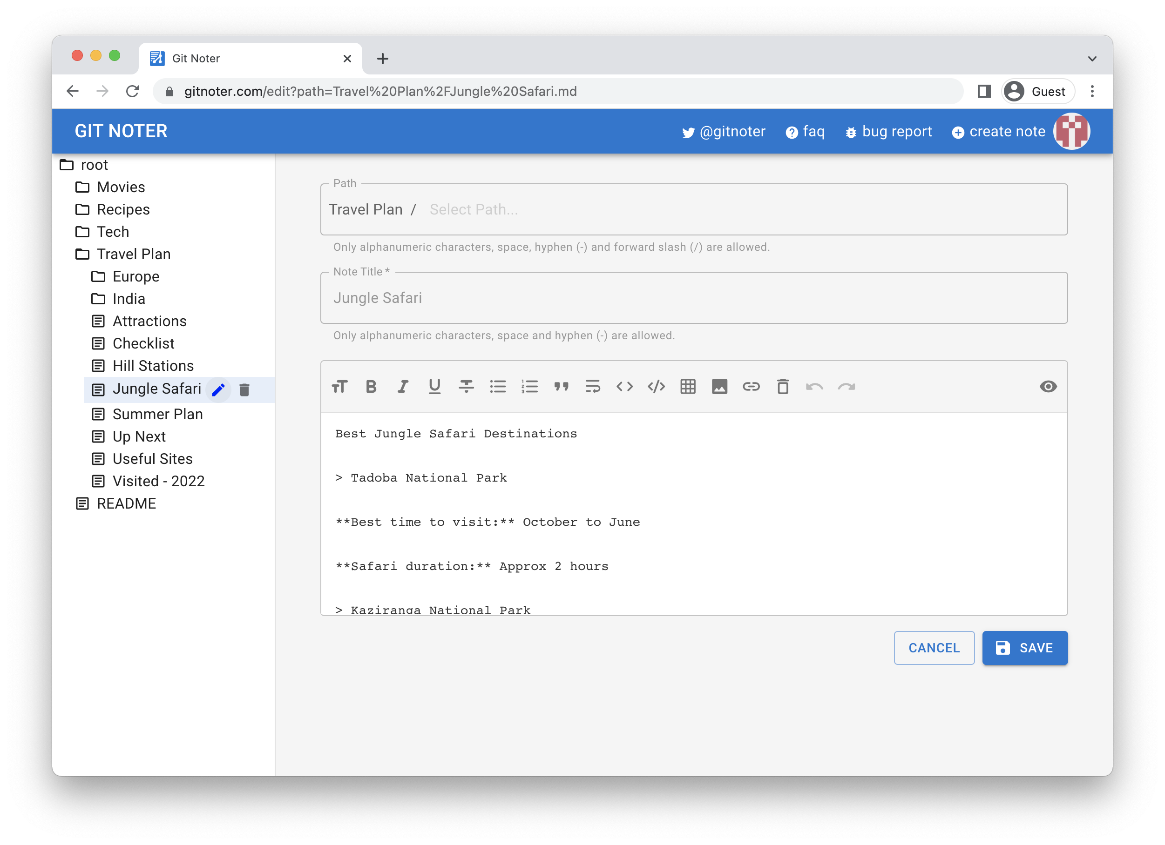Click the Note Title input field
Viewport: 1165px width, 845px height.
(x=693, y=298)
